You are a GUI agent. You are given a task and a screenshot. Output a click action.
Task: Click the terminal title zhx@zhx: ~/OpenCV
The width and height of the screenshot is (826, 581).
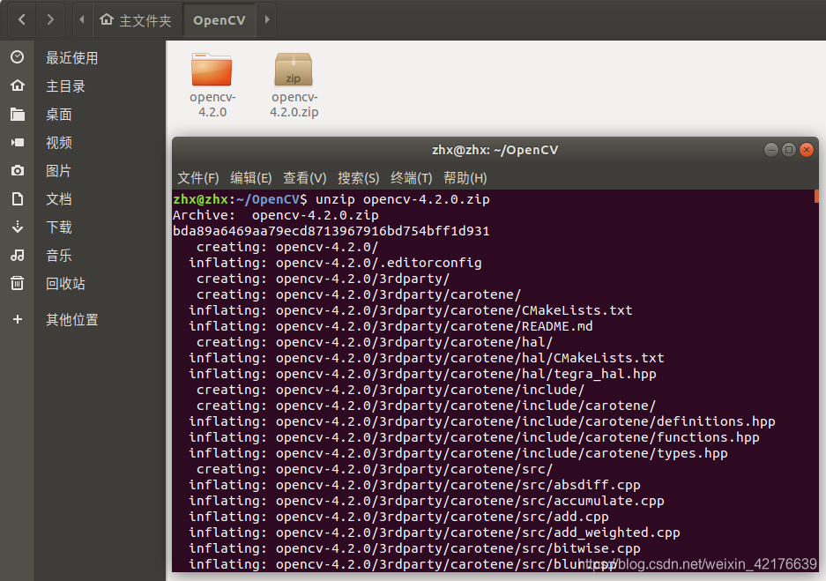click(x=495, y=150)
